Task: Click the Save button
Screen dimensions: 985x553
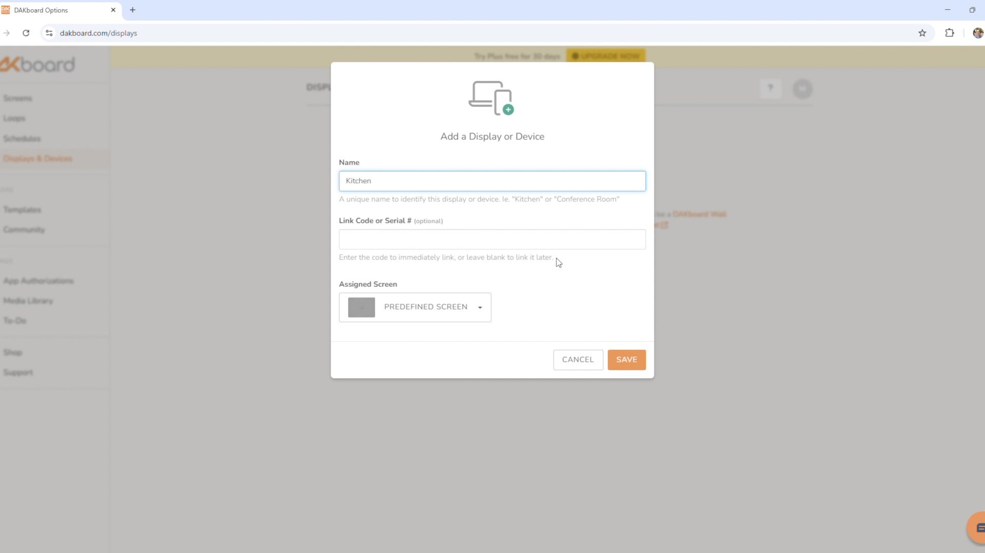Action: (x=626, y=360)
